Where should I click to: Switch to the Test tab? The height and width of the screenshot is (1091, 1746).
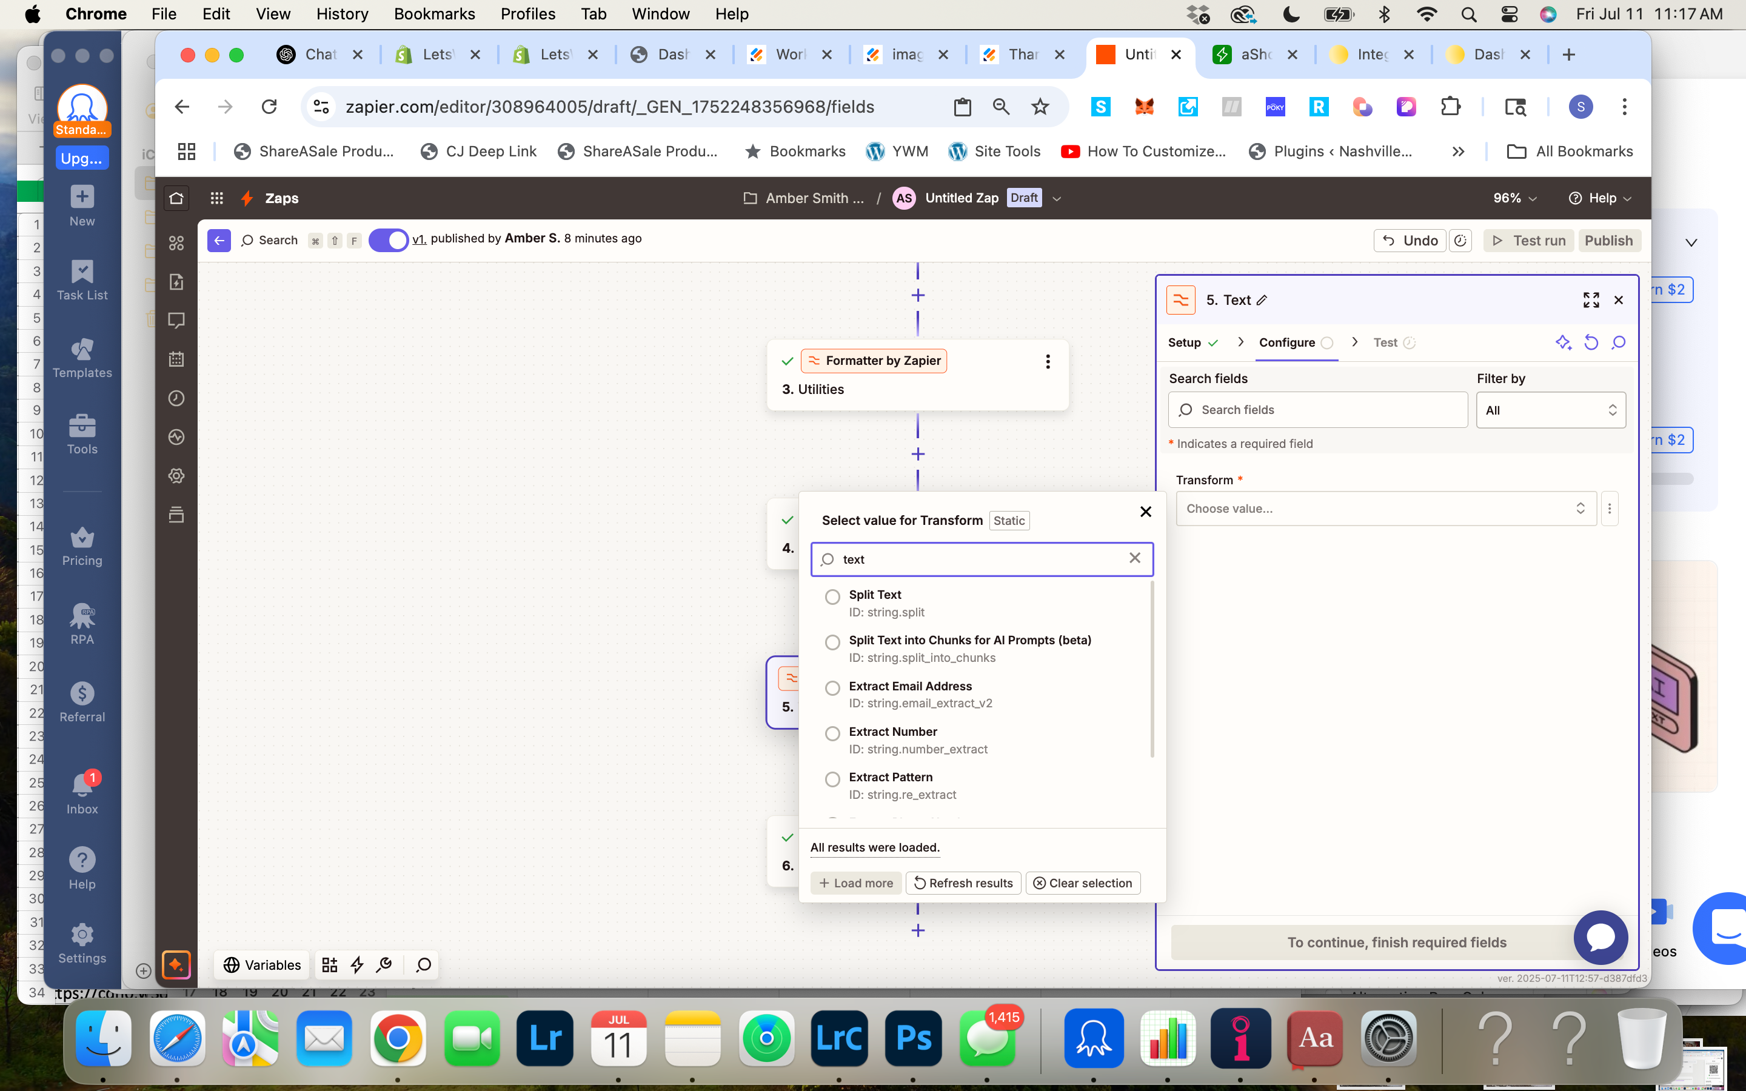(1385, 342)
